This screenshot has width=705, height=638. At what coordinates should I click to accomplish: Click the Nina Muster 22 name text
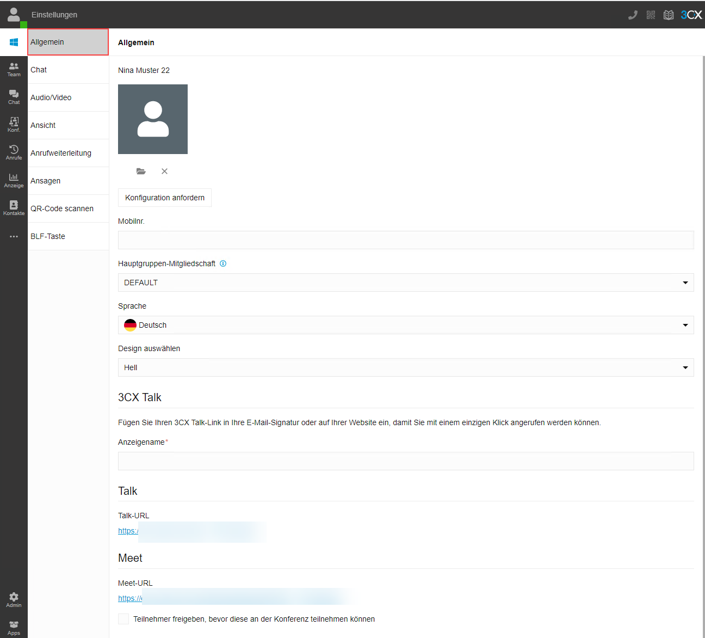pyautogui.click(x=144, y=70)
